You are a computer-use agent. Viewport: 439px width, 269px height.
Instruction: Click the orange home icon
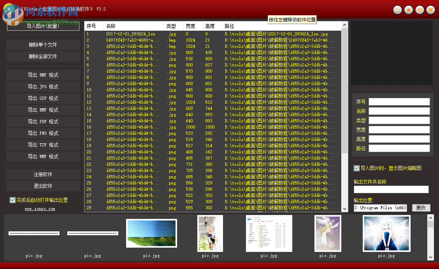(408, 10)
